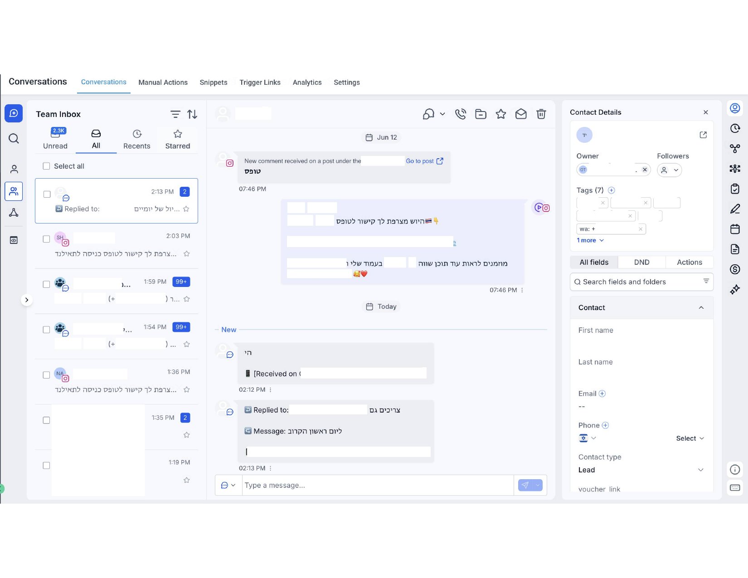Check the 1:36 PM conversation checkbox
Screen dimensions: 748x578
[46, 375]
